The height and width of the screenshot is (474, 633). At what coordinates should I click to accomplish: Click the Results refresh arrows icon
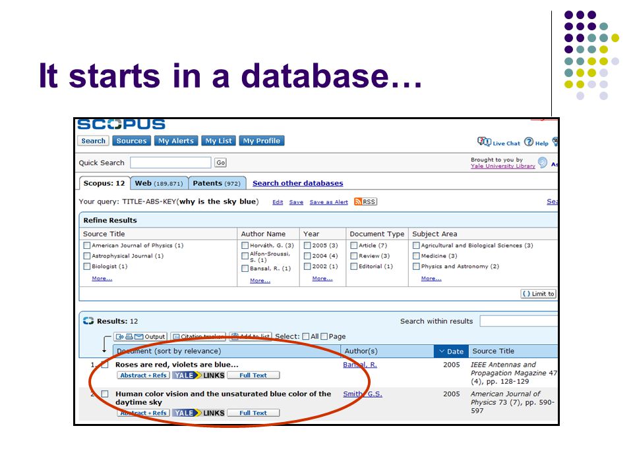[x=88, y=321]
